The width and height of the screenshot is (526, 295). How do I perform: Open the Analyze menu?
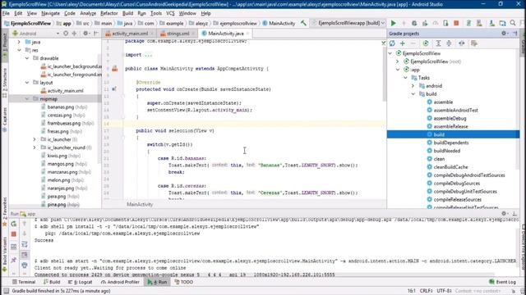coord(88,13)
